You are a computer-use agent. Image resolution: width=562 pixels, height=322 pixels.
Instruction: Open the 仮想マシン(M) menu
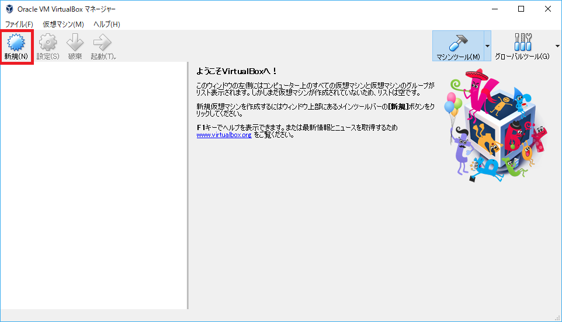pos(64,24)
